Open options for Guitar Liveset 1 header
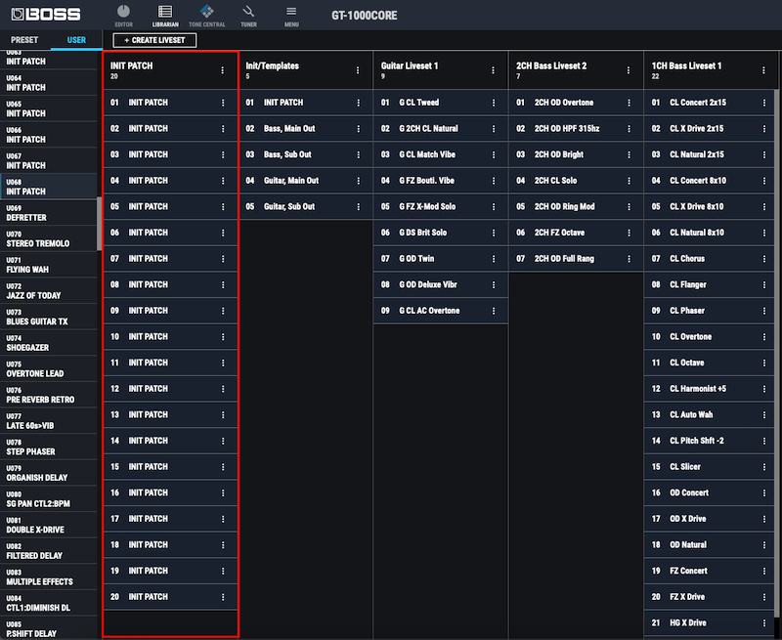This screenshot has height=640, width=782. point(493,70)
